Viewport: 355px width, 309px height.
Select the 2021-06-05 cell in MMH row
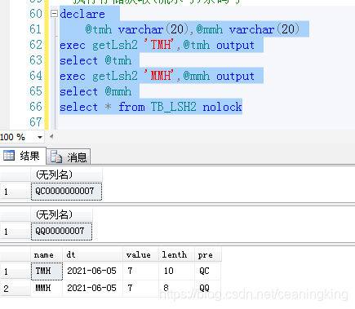coord(92,288)
